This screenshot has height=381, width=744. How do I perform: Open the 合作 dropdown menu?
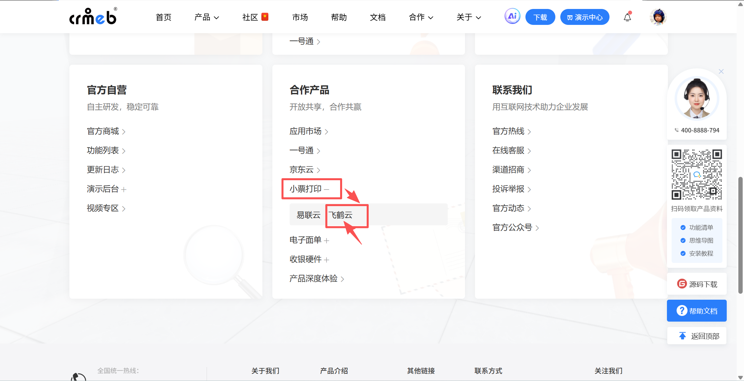(x=421, y=17)
